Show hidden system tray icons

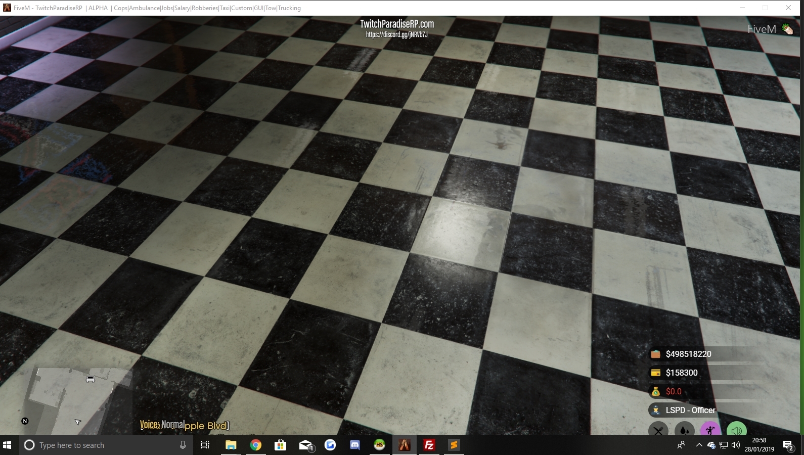[699, 445]
